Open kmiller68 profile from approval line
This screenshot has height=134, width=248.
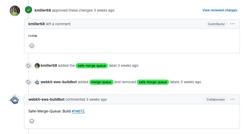click(43, 10)
